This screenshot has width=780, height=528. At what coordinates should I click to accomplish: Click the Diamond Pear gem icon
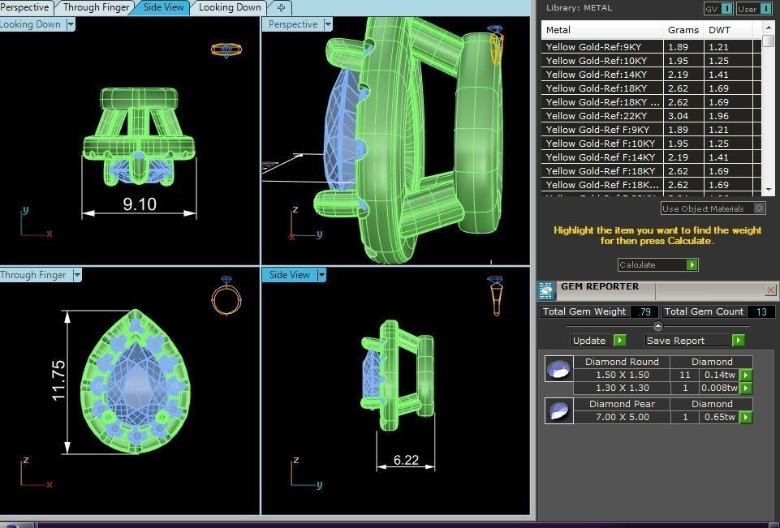pos(558,411)
